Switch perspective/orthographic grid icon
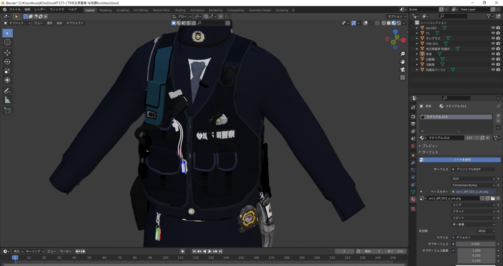The image size is (503, 266). click(403, 78)
